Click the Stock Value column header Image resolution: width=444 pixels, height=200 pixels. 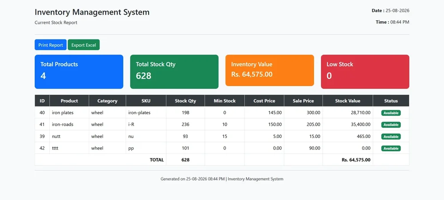(x=348, y=101)
